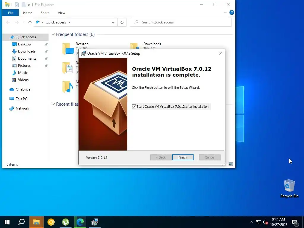Open the Windows Start menu
Viewport: 304px width, 228px height.
[x=7, y=222]
